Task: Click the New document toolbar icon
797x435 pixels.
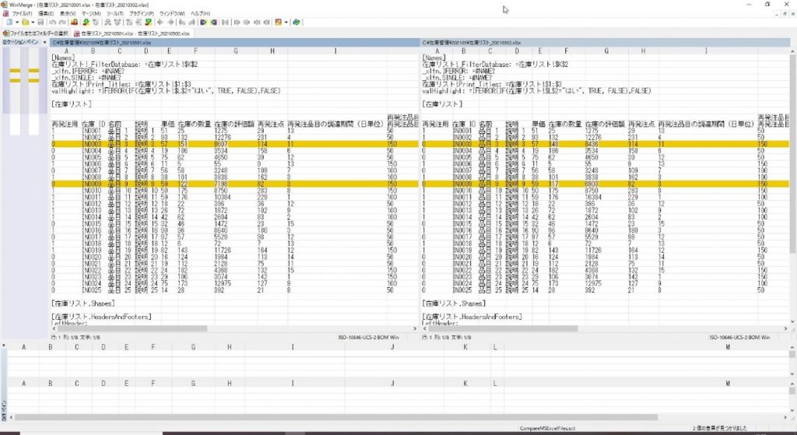Action: (x=9, y=23)
